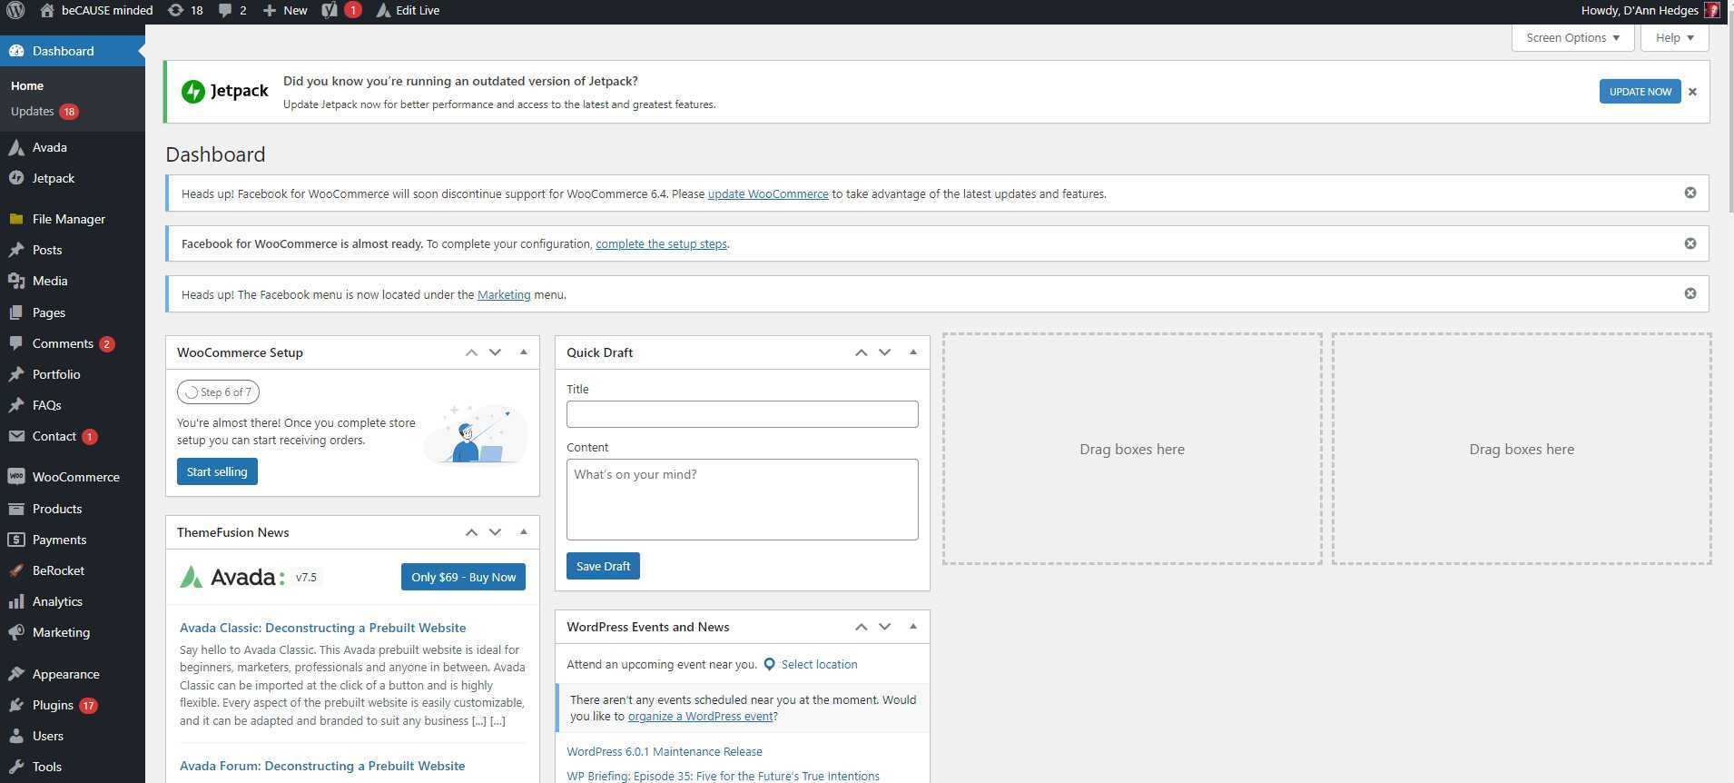Collapse the ThemeFusion News panel
The image size is (1734, 783).
[524, 532]
